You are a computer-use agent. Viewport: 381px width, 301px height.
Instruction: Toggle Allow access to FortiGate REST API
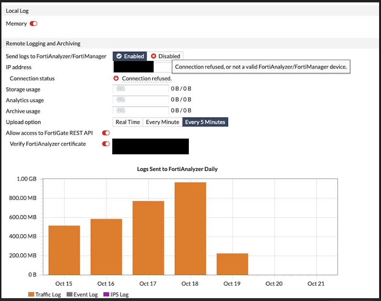coord(106,133)
